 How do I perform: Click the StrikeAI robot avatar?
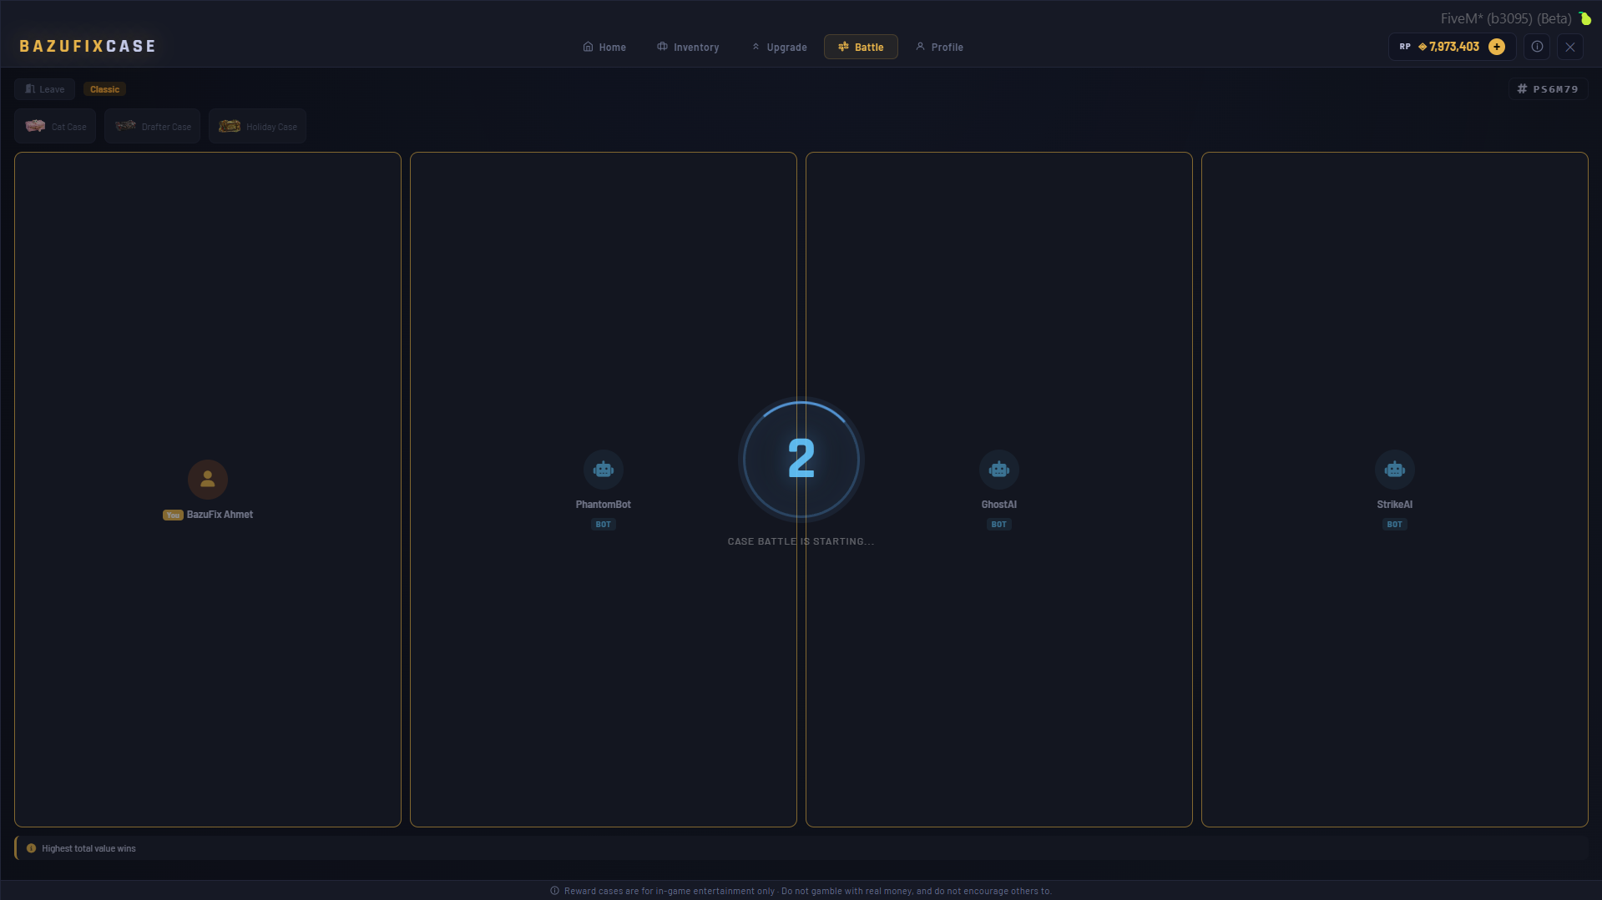(1395, 470)
